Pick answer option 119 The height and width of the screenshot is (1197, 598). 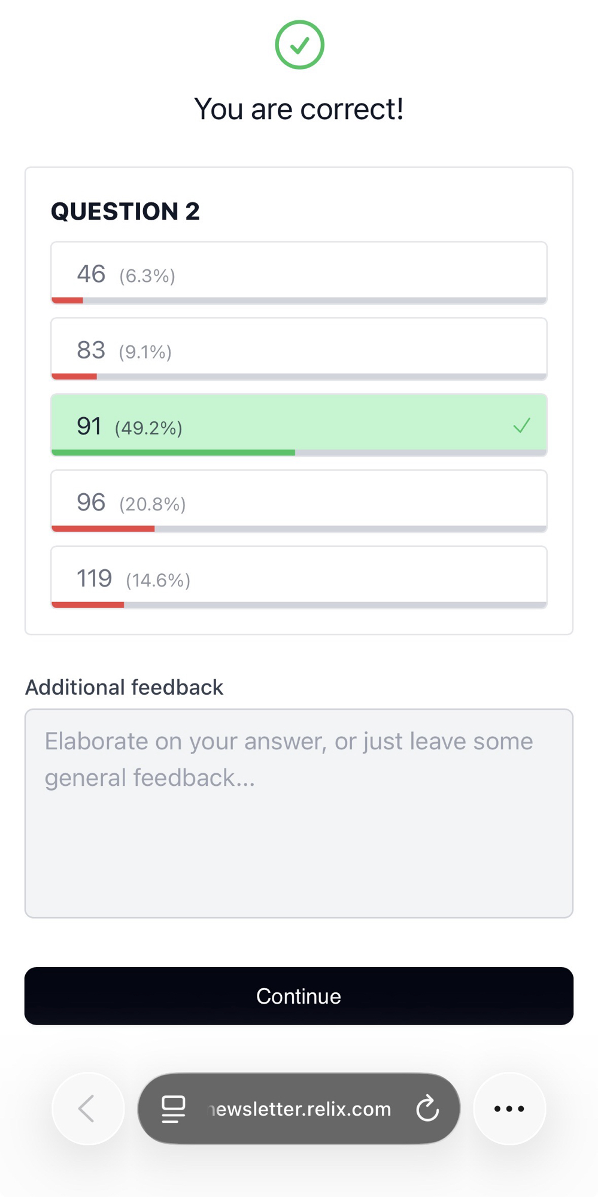tap(299, 577)
